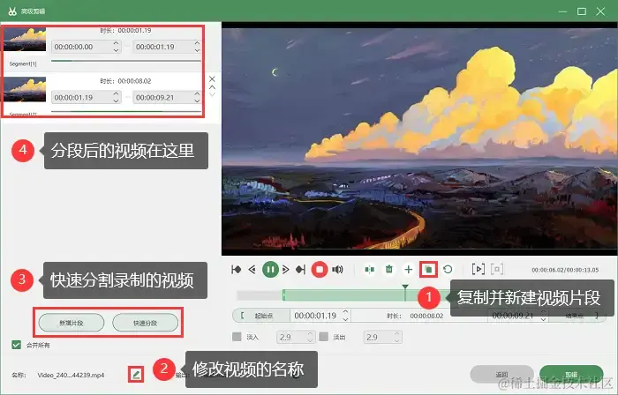Screen dimensions: 618x395
Task: Jump to the segment start point
Action: [236, 270]
